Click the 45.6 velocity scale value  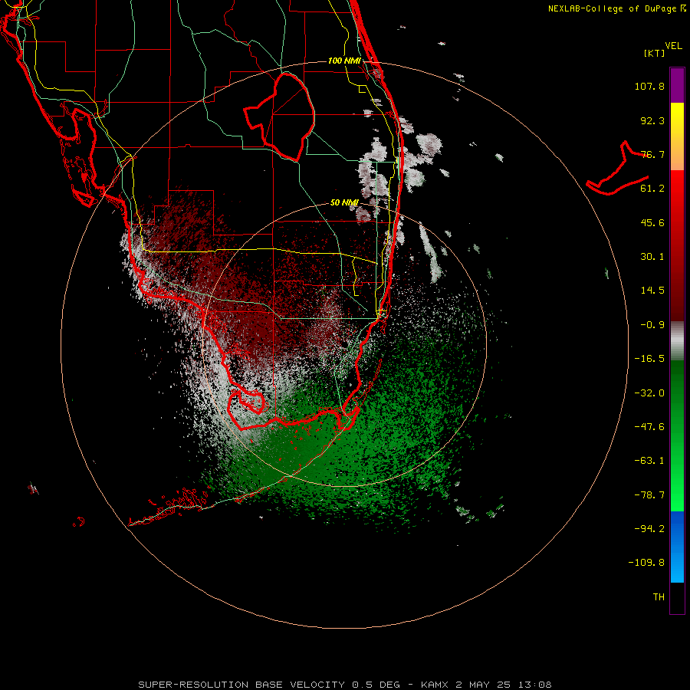652,222
